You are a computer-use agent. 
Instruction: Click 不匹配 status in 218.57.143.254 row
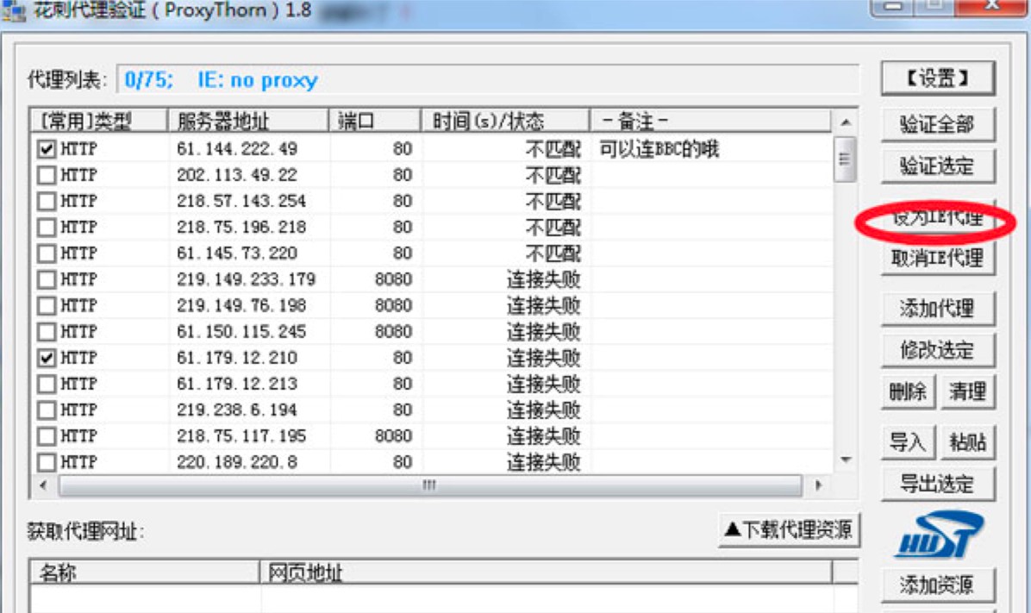(553, 201)
